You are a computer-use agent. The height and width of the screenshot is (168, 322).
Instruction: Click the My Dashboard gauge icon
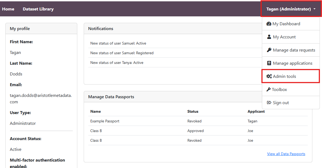[x=269, y=24]
